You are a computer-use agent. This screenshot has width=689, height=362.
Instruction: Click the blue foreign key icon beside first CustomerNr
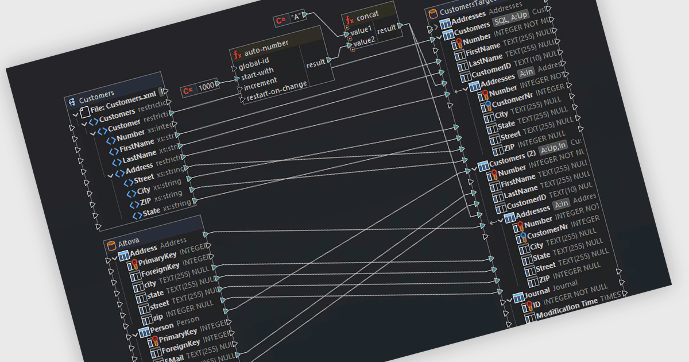487,106
